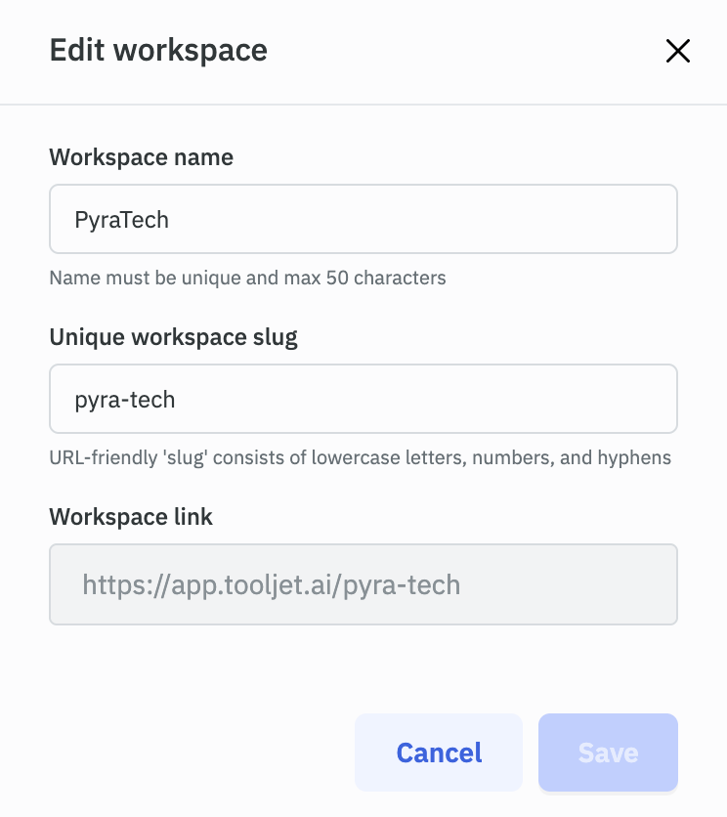Click the Edit workspace dialog title
727x817 pixels.
click(x=158, y=50)
